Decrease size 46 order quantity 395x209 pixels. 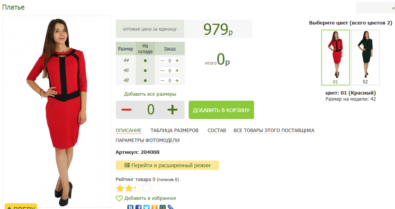(163, 71)
